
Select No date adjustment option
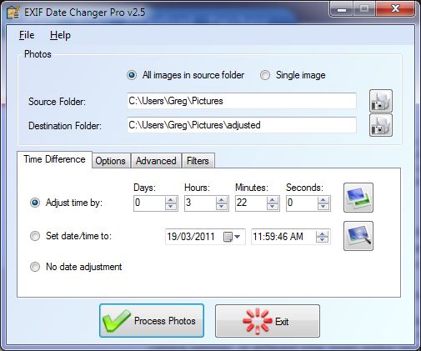pos(35,267)
